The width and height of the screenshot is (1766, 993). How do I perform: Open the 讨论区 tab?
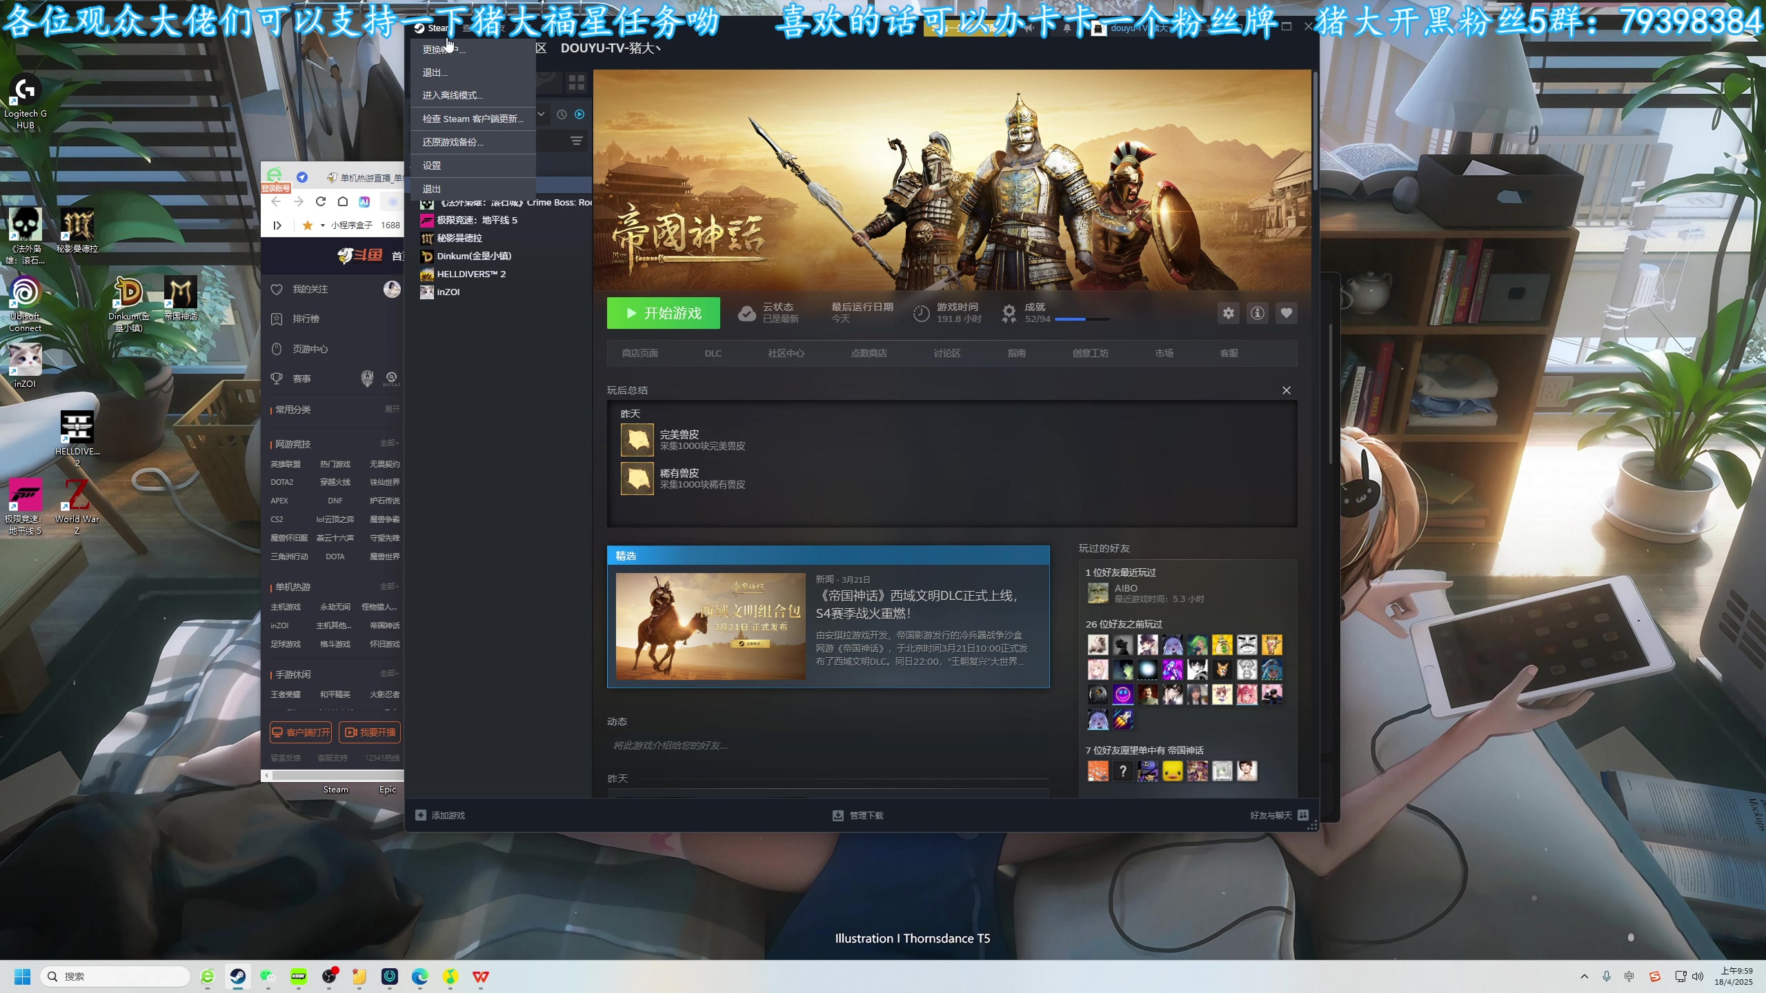(x=946, y=353)
